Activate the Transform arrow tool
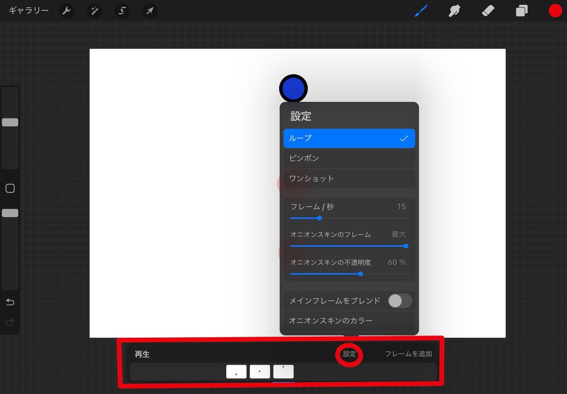This screenshot has height=394, width=567. click(x=150, y=11)
